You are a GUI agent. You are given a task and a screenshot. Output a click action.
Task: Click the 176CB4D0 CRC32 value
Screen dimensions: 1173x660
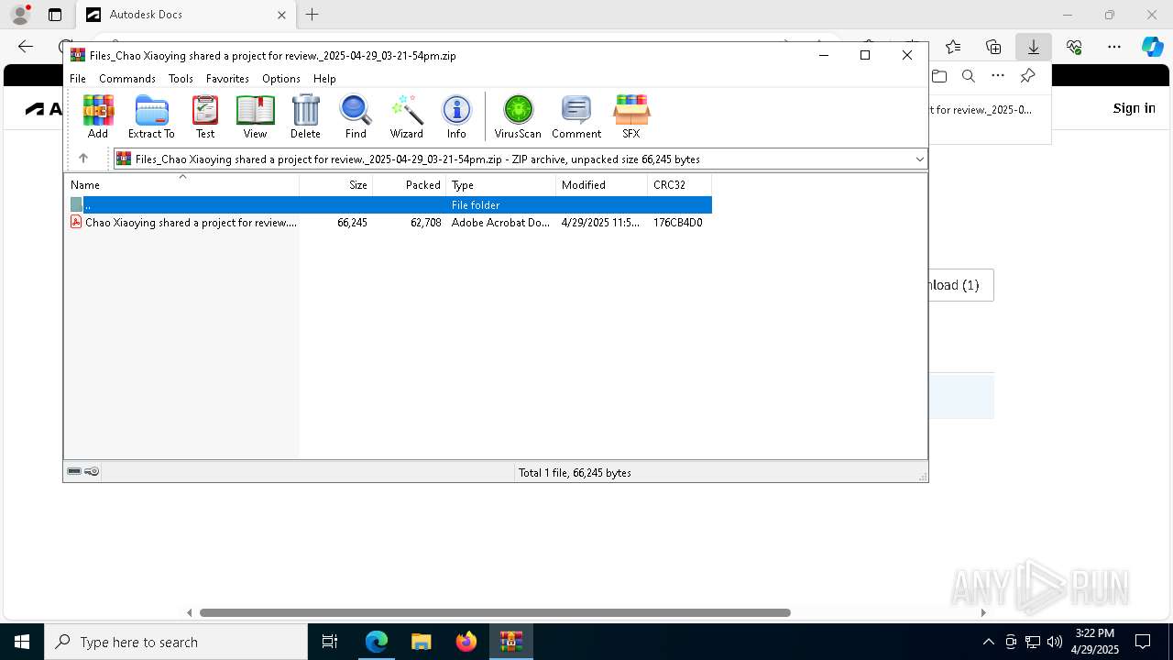point(677,223)
